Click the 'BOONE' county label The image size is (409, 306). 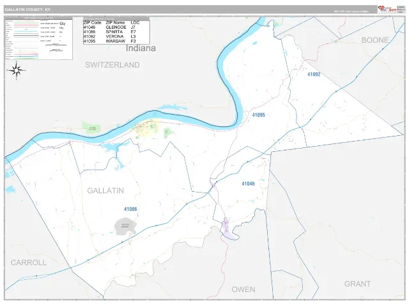[x=375, y=40]
